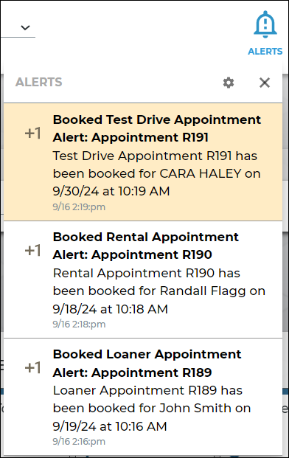Select the 9/18/24 at 10:18 AM date text

(111, 309)
